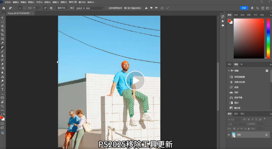Click the rainbow hue slider
272x149 pixels.
(x=268, y=38)
